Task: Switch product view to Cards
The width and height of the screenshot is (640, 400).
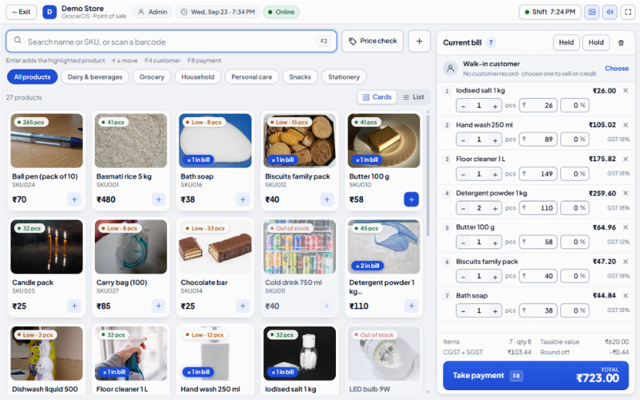Action: [x=377, y=97]
